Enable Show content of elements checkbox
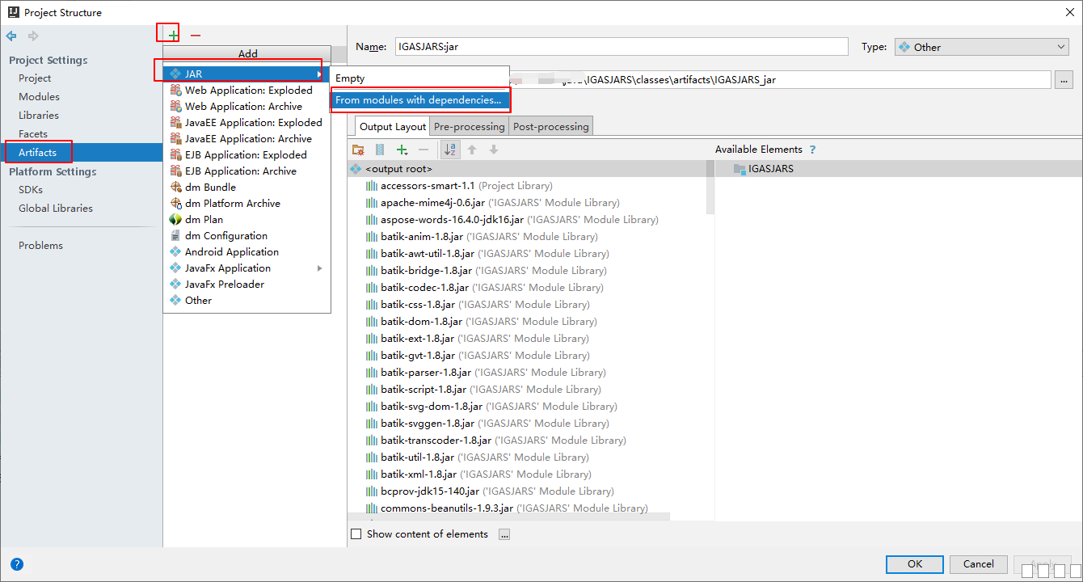Screen dimensions: 1083x582 (356, 534)
